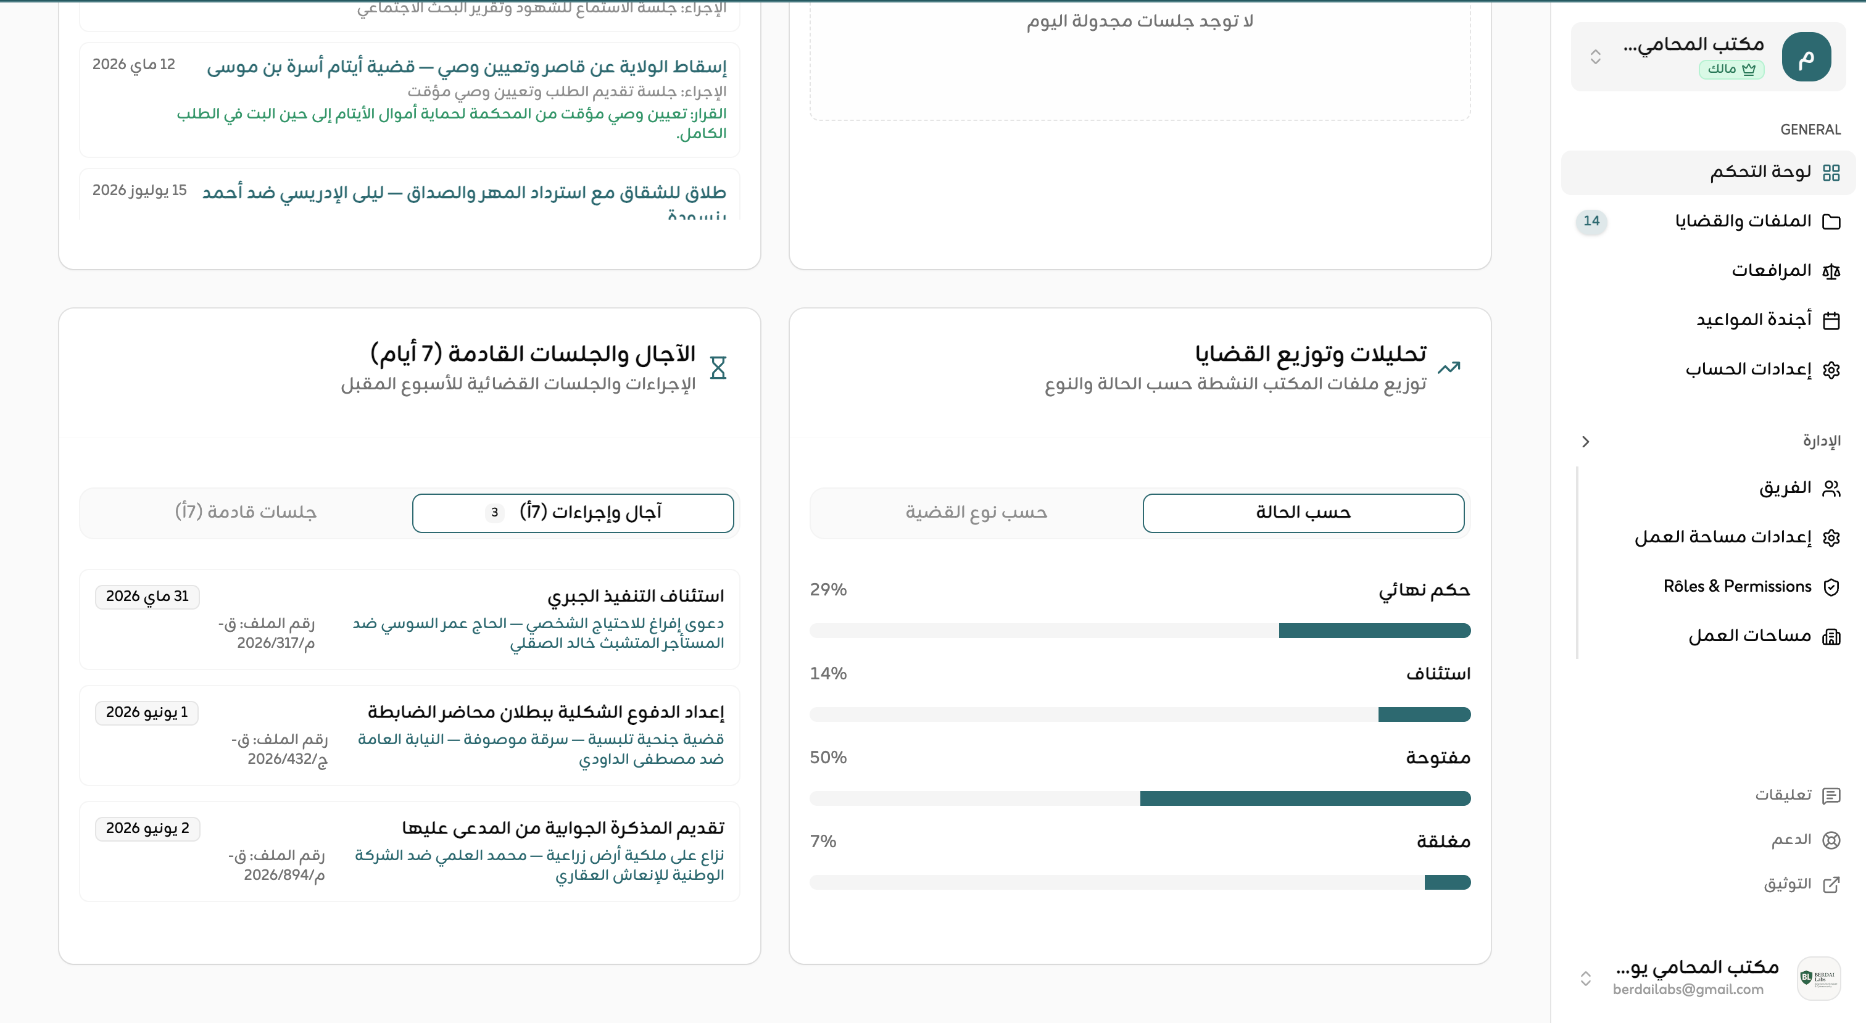The width and height of the screenshot is (1866, 1023).
Task: Open case link دعوى إفراغ للاحتياج الشخصي
Action: point(538,633)
